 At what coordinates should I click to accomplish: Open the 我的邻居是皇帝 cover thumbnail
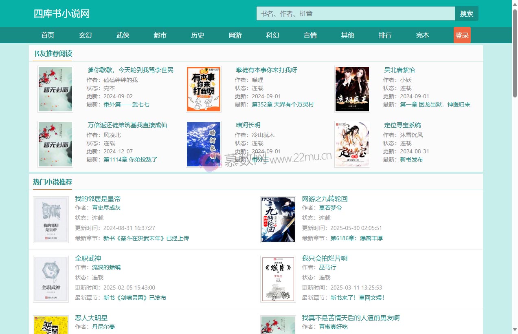51,220
